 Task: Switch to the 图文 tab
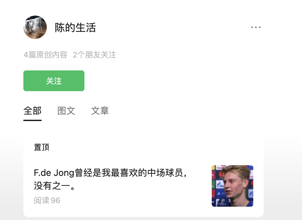pos(66,111)
